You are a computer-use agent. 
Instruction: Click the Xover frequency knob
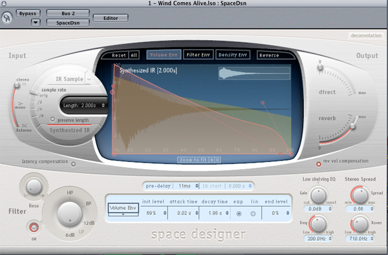(x=360, y=225)
